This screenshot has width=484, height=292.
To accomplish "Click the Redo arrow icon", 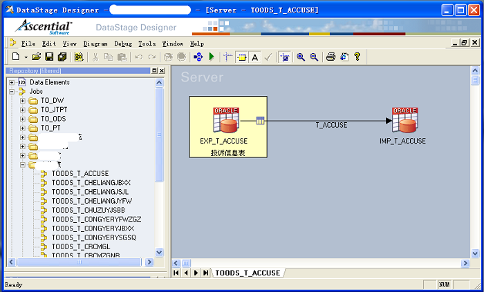I will [x=152, y=57].
